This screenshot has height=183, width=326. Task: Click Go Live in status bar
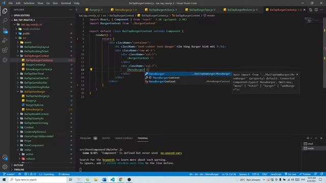coord(290,174)
